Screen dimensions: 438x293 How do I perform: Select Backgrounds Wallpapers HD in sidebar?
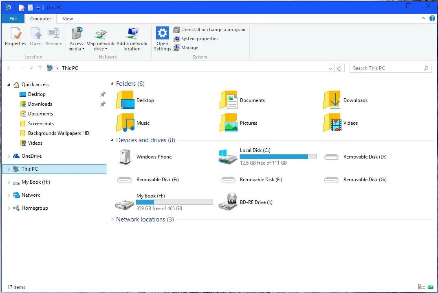pos(58,133)
